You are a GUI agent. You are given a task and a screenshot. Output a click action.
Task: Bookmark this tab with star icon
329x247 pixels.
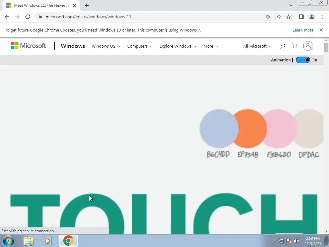pos(289,17)
